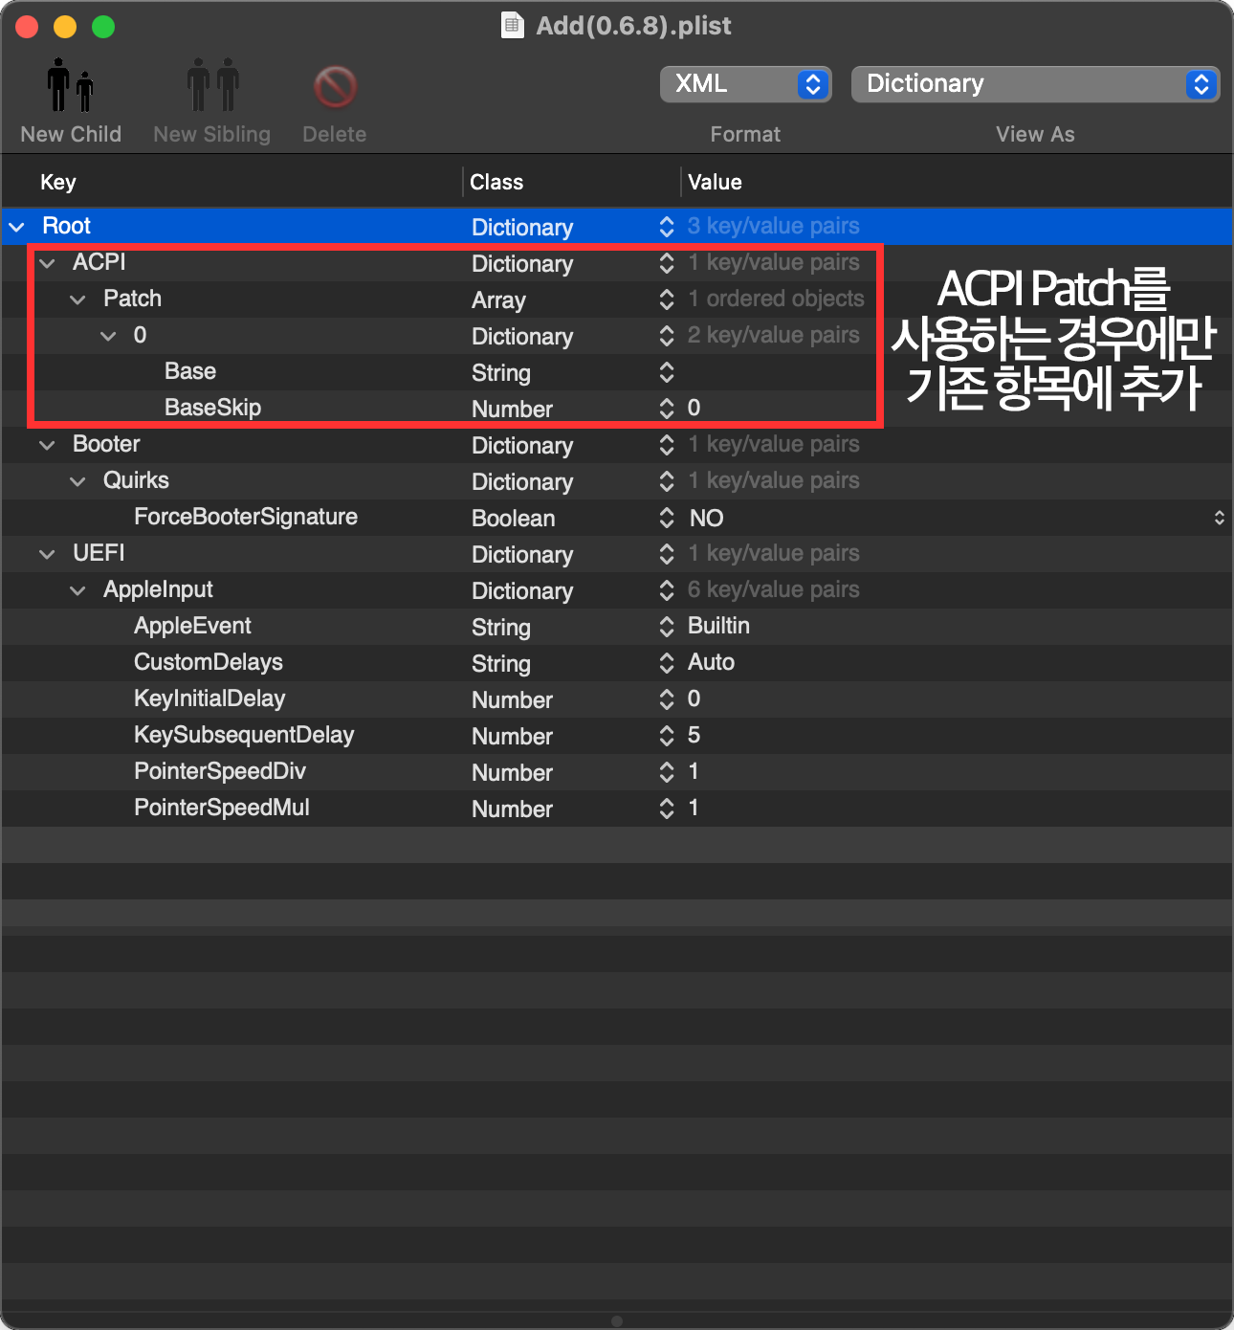1234x1330 pixels.
Task: Open class stepper for Patch row
Action: pyautogui.click(x=667, y=299)
